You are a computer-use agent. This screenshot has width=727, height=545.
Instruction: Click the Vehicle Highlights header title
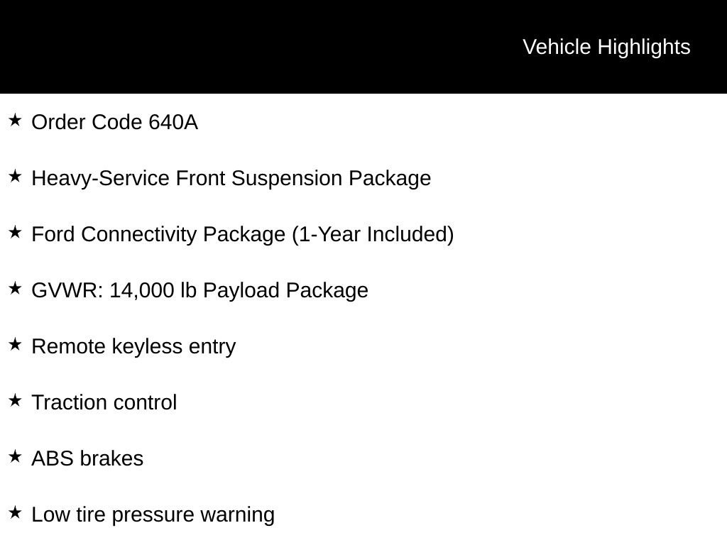(x=606, y=47)
